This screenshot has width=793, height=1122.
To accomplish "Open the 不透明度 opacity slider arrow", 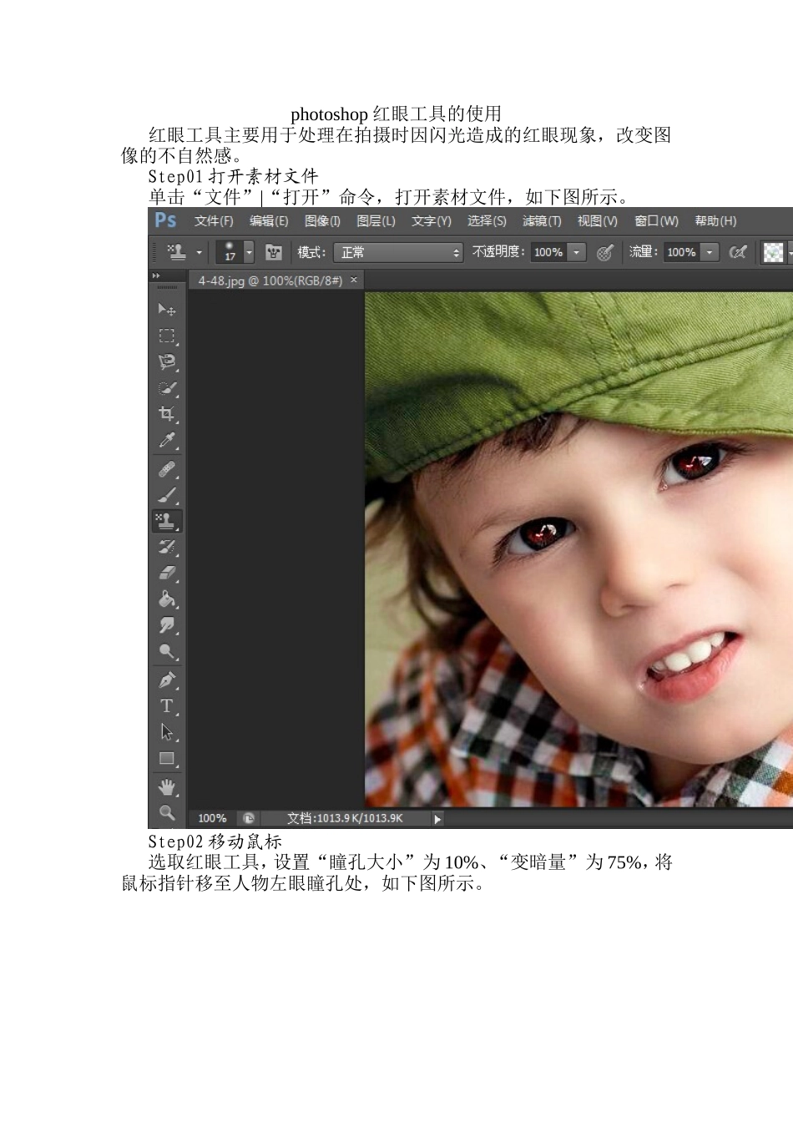I will pyautogui.click(x=576, y=252).
